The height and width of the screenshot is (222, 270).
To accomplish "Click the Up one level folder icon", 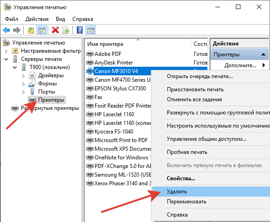I will [31, 30].
